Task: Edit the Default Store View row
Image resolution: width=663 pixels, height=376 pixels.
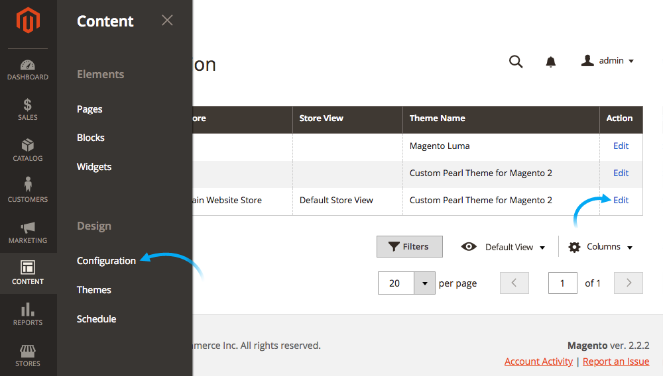Action: (621, 201)
